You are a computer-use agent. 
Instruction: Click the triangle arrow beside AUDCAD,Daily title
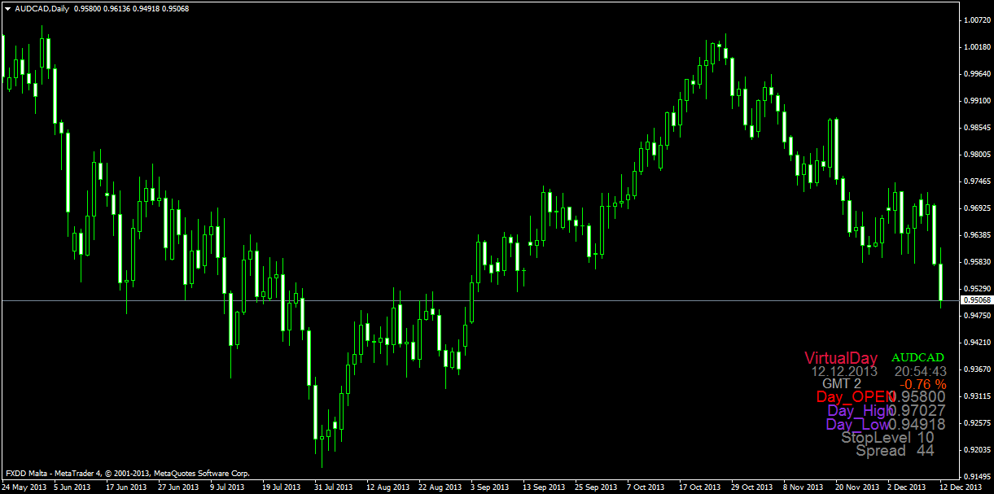(7, 9)
